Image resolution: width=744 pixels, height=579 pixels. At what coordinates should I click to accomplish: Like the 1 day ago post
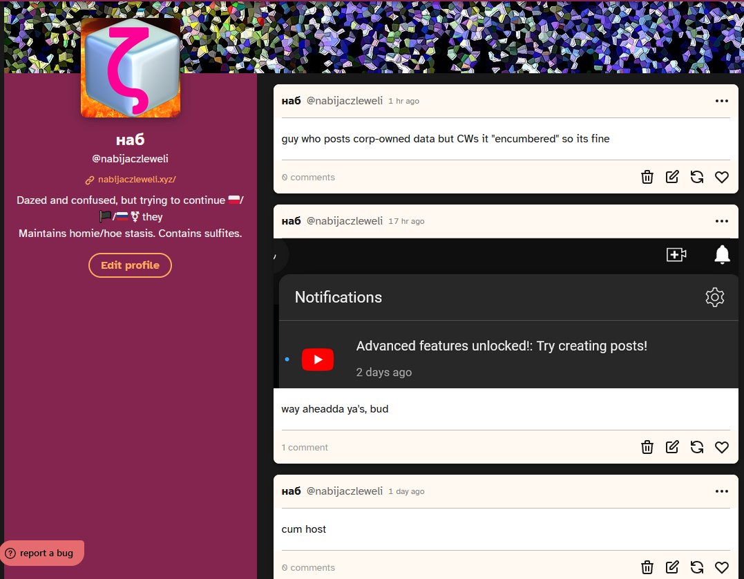click(722, 567)
